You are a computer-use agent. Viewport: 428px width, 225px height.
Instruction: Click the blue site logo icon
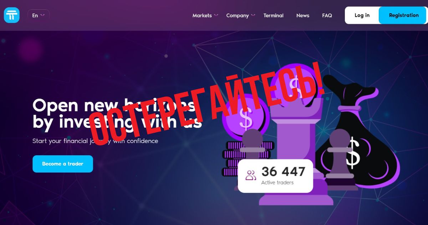pos(12,15)
